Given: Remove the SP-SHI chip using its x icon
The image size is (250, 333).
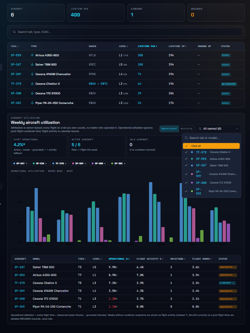Looking at the screenshot, I should [124, 164].
